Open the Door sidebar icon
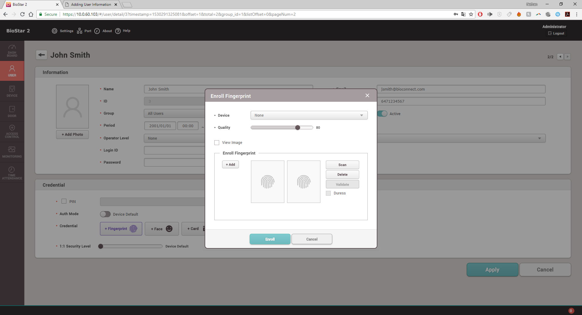 pos(12,111)
